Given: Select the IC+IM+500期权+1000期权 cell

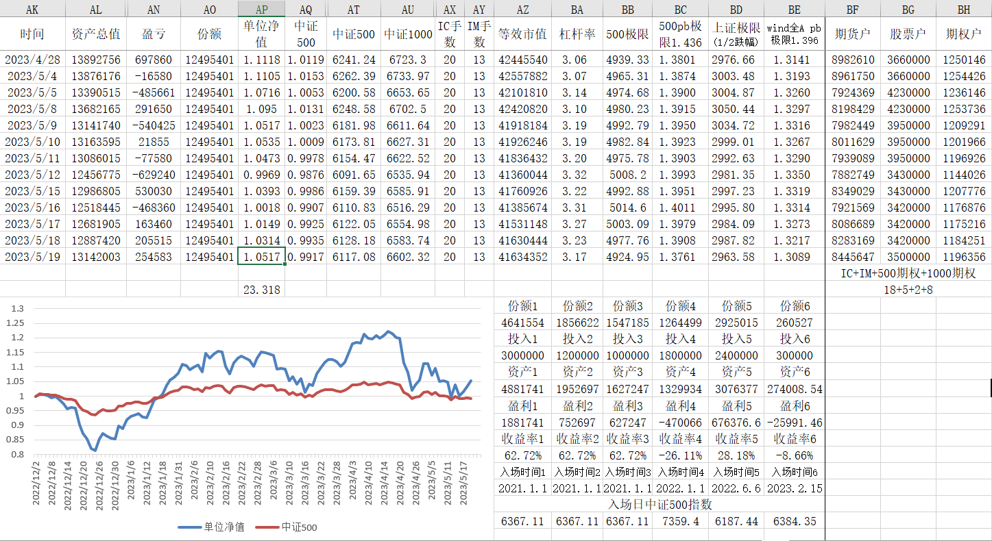Looking at the screenshot, I should click(x=908, y=273).
